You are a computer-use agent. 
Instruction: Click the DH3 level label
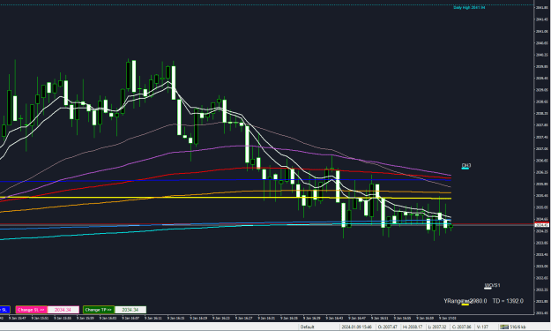466,165
